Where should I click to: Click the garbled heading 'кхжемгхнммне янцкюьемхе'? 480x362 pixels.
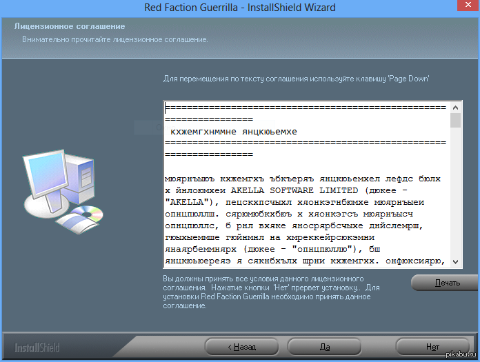(x=234, y=132)
